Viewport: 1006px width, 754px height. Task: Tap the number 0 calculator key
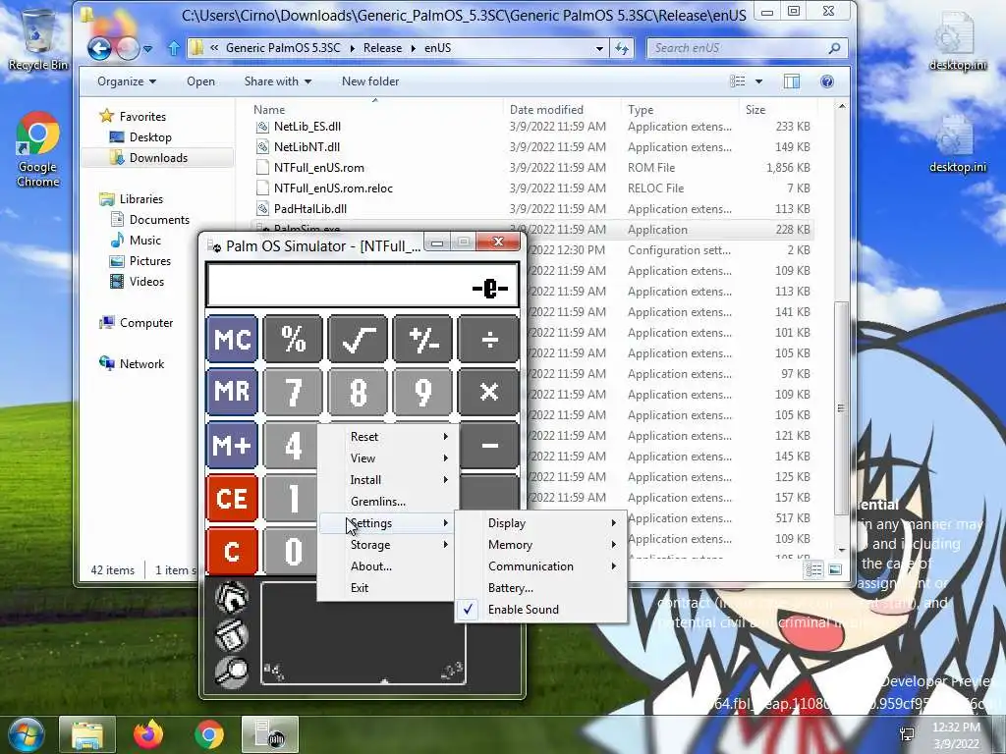pyautogui.click(x=291, y=552)
